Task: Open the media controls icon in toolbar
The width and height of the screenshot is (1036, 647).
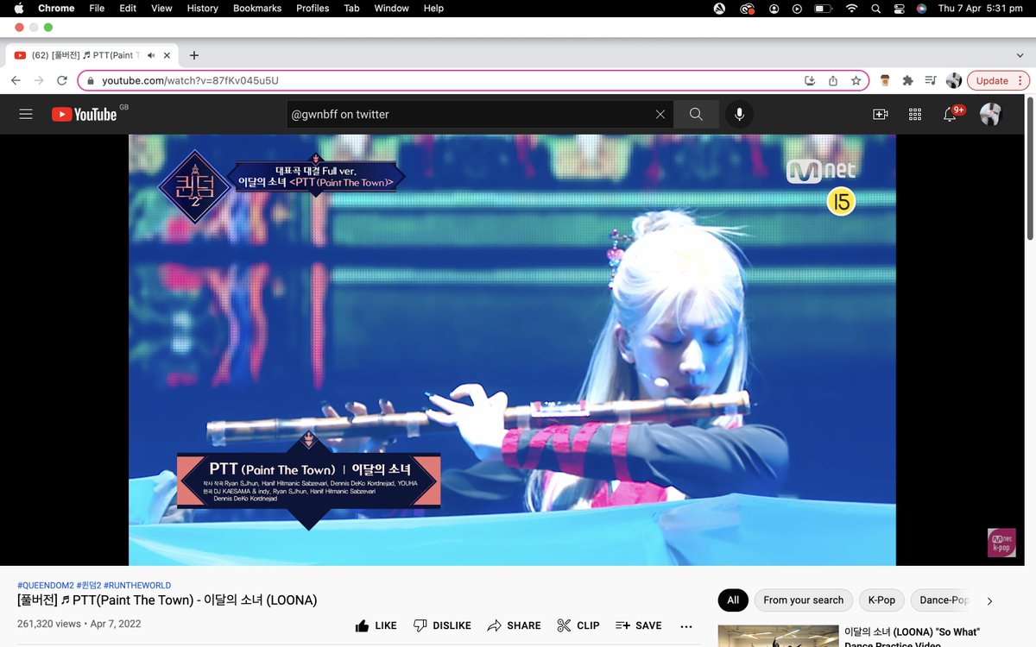Action: (x=931, y=80)
